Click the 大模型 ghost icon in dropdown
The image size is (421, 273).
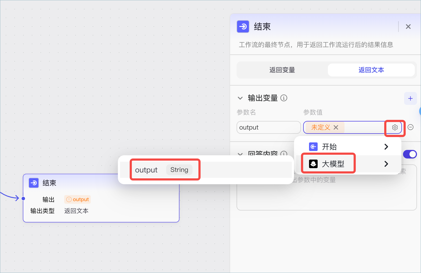[x=313, y=164]
